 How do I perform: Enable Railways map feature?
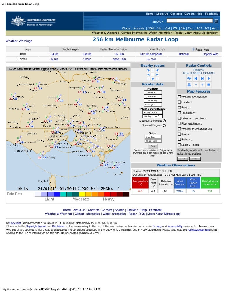click(179, 140)
